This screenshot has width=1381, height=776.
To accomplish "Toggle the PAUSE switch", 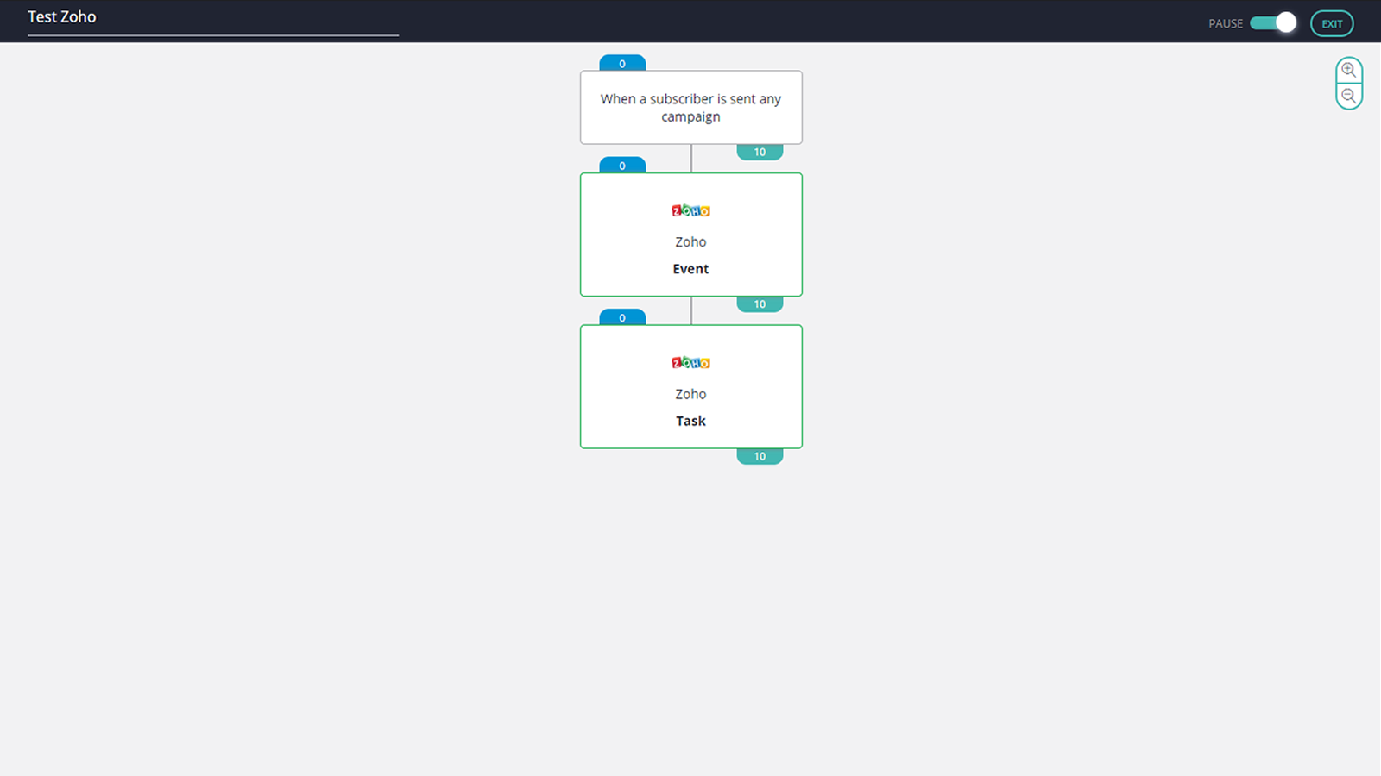I will coord(1273,23).
